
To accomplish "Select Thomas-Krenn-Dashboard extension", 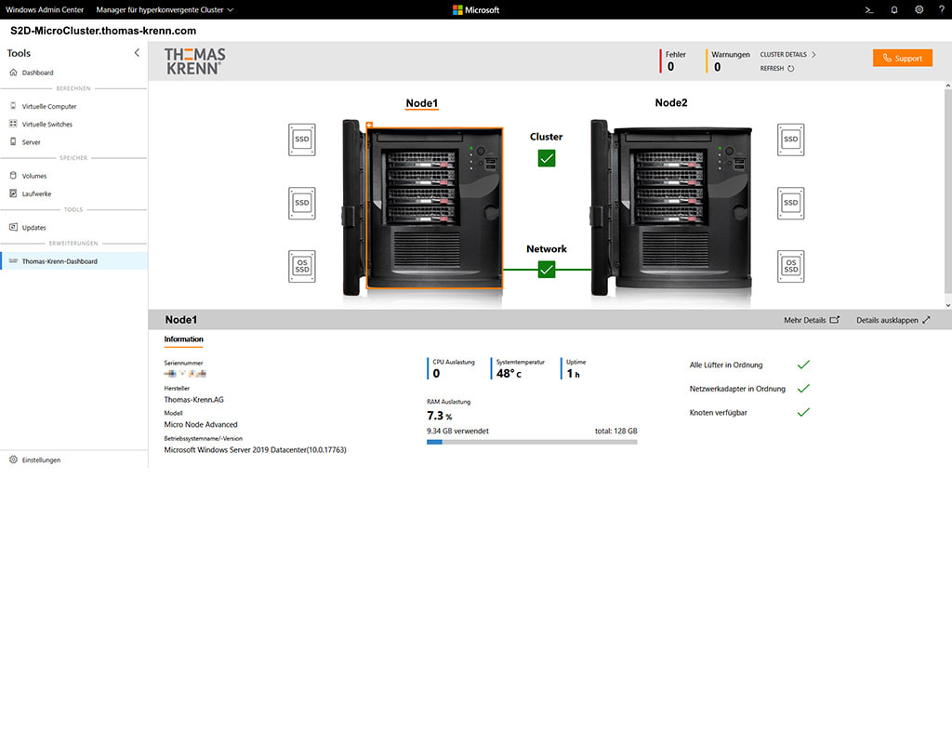I will 73,261.
